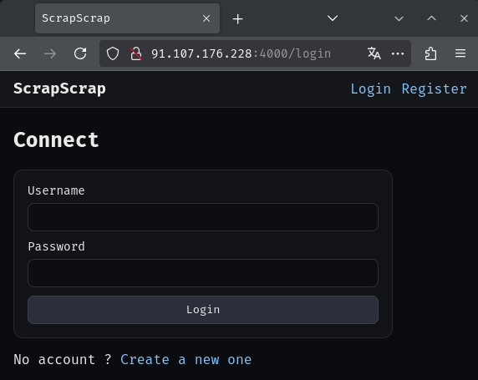
Task: Open the three-dot page actions menu
Action: [398, 53]
